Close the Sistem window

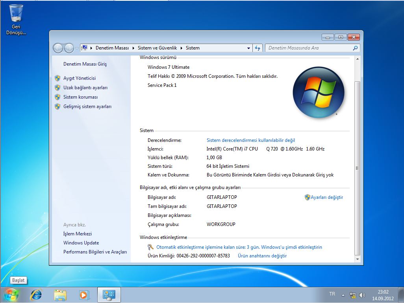click(354, 37)
